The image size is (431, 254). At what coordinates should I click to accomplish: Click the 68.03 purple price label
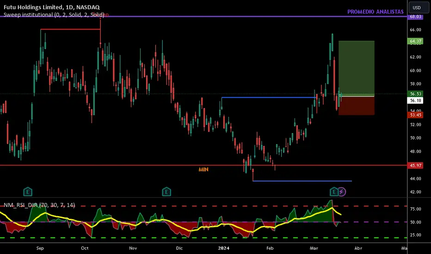coord(416,17)
